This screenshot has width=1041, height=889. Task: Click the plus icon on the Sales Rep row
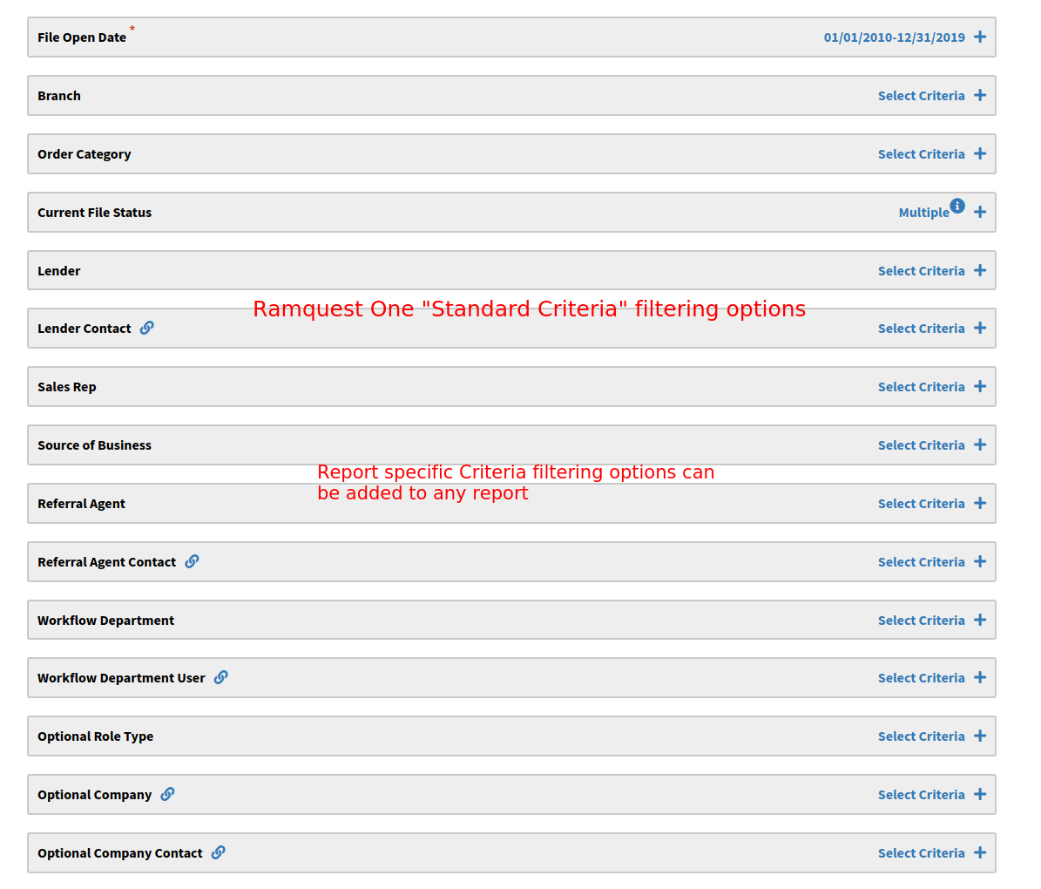click(980, 386)
